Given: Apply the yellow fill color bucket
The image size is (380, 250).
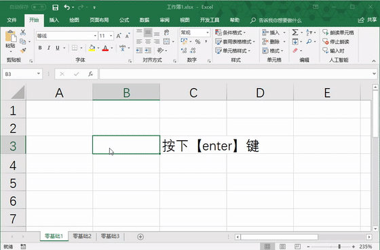Looking at the screenshot, I should click(x=92, y=48).
